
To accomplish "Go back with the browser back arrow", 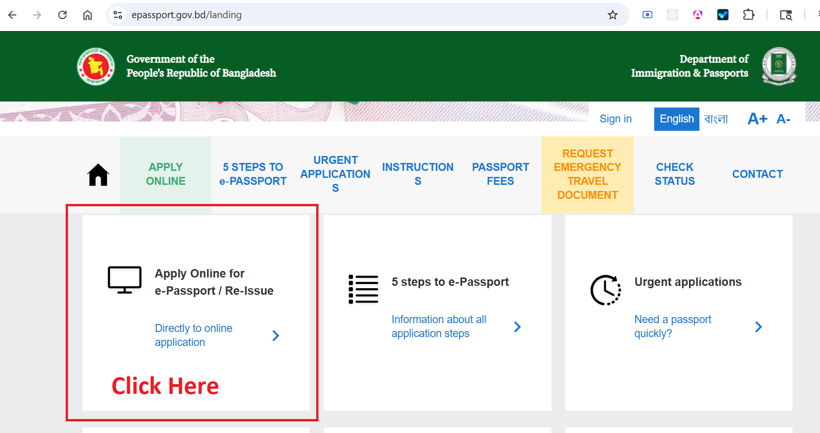I will (13, 15).
